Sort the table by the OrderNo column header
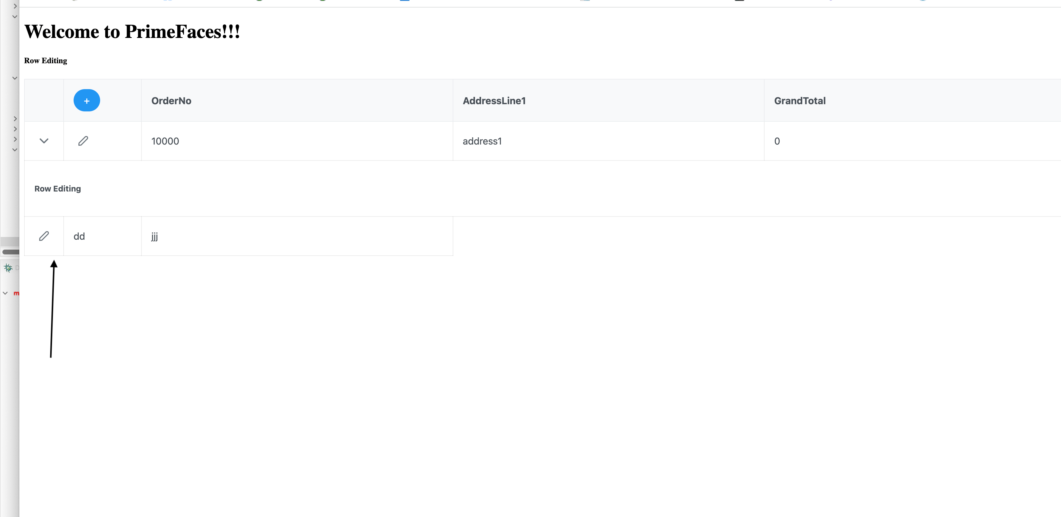1061x517 pixels. click(171, 101)
